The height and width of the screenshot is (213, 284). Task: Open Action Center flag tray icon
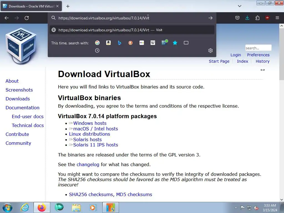tap(242, 208)
